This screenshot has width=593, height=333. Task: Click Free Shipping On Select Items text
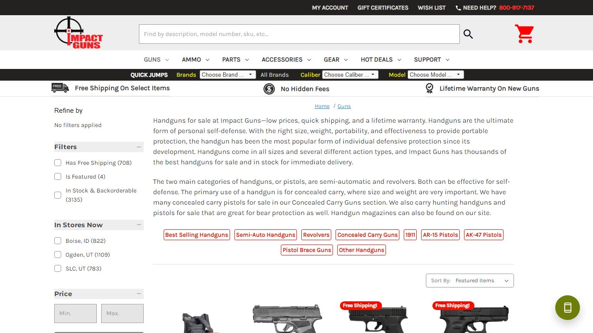click(122, 88)
